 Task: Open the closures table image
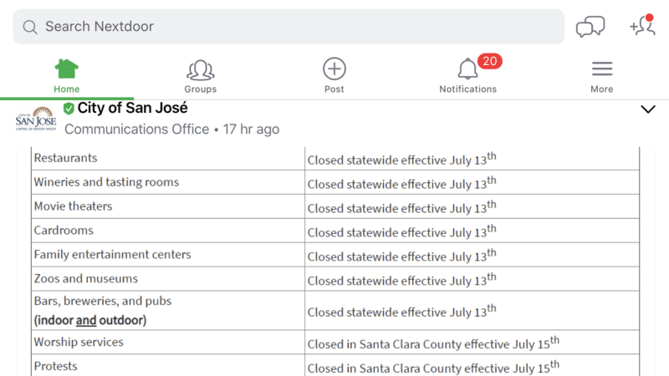(x=335, y=262)
